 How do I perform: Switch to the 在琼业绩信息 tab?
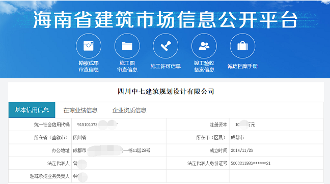[80, 110]
